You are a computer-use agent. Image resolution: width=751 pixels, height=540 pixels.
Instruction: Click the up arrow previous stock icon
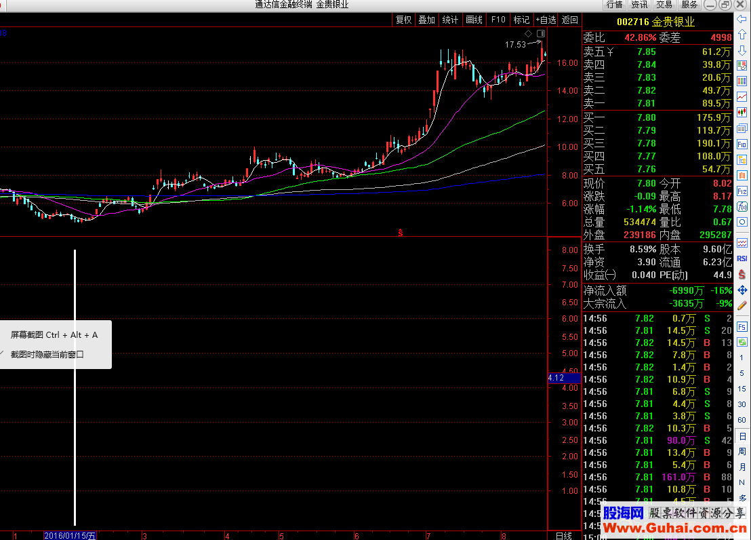742,35
